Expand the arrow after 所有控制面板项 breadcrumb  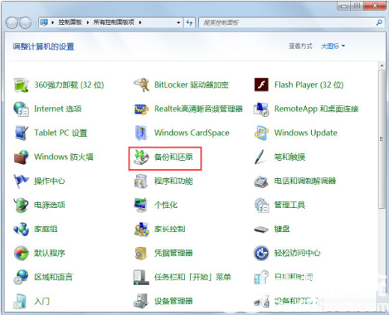(x=140, y=22)
